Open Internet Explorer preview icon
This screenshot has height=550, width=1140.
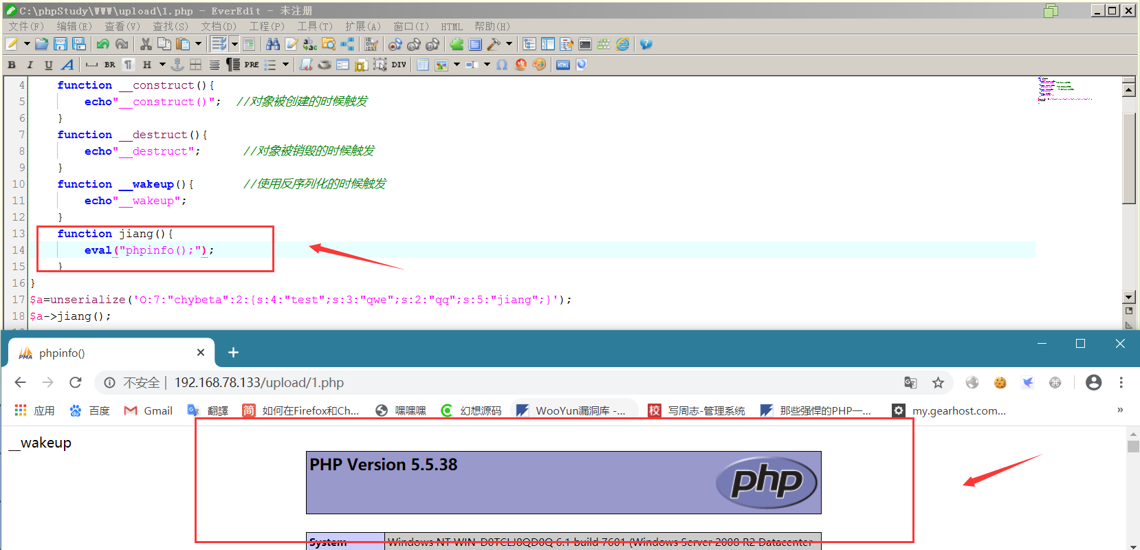(623, 44)
